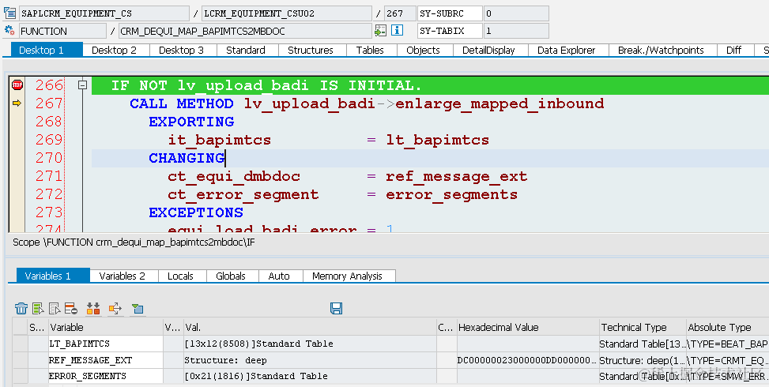Click the Variable column header
Image resolution: width=769 pixels, height=387 pixels.
pyautogui.click(x=105, y=327)
